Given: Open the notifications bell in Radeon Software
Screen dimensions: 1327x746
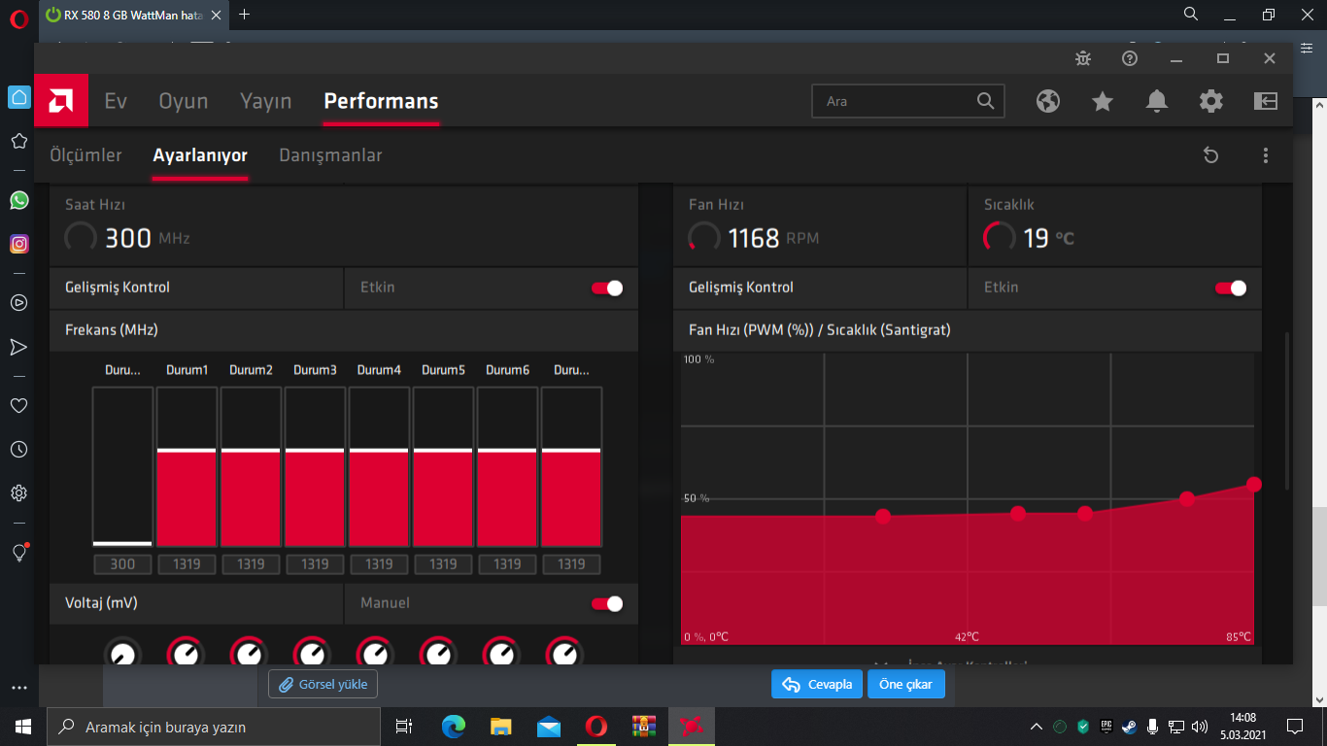Looking at the screenshot, I should coord(1157,101).
